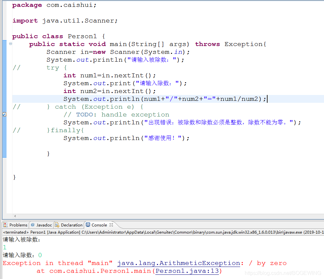Click the 'int num2=in.nextInt();' line
The height and width of the screenshot is (279, 324).
click(x=110, y=91)
